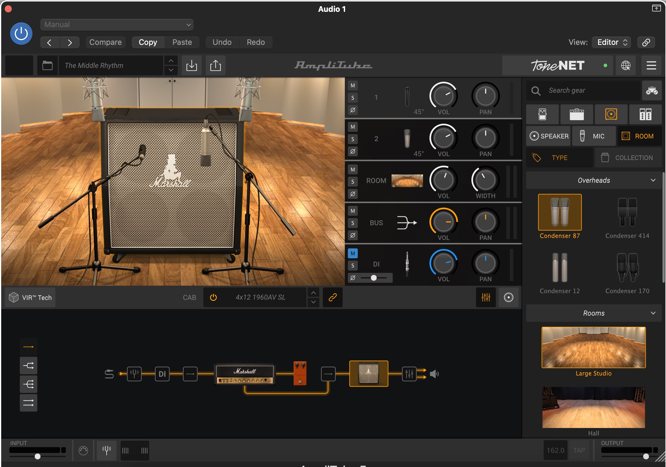Open the tuner in the bottom bar
The image size is (666, 467).
107,450
